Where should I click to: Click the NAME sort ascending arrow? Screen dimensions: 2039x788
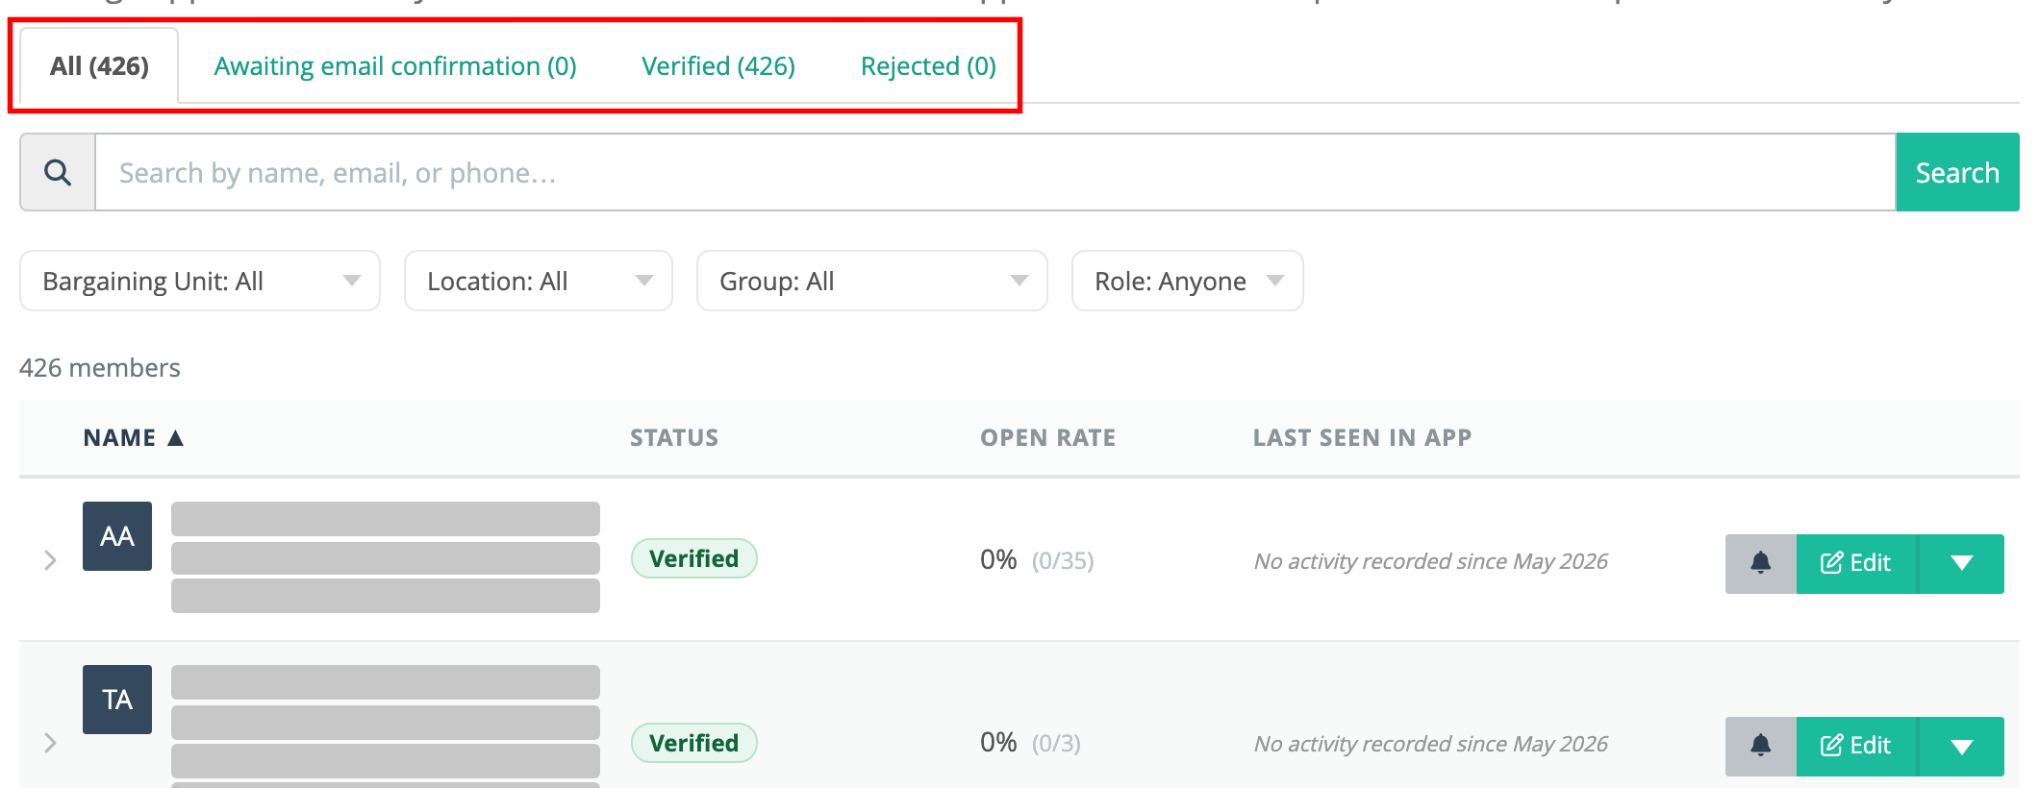tap(175, 438)
